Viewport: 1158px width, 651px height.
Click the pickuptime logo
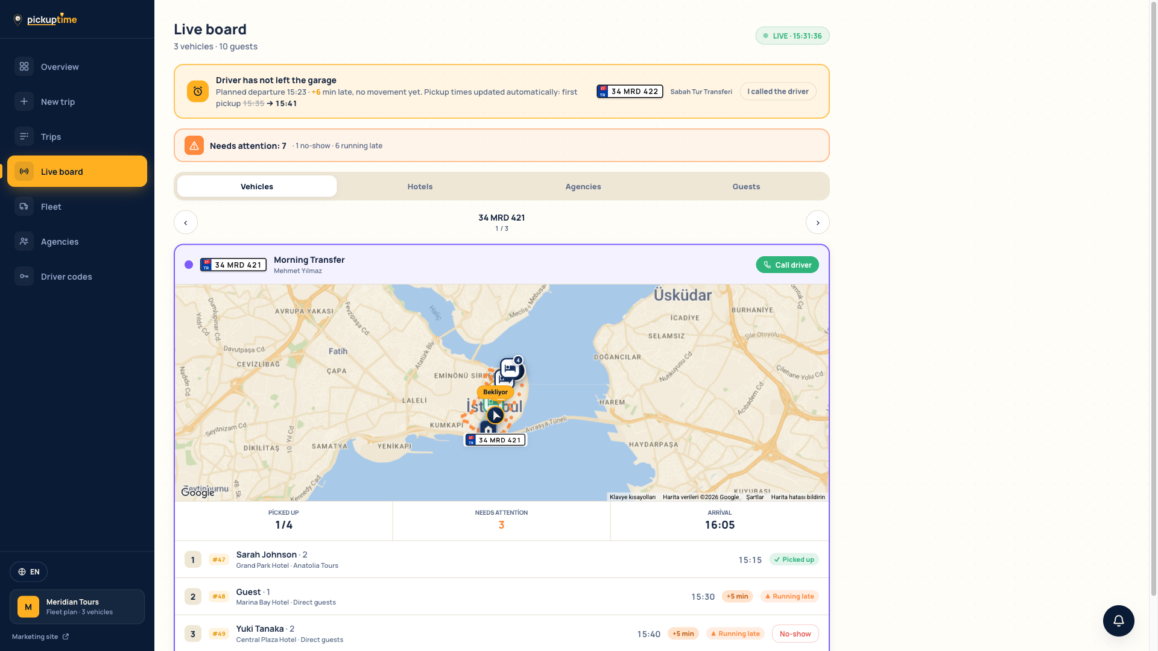[x=45, y=19]
